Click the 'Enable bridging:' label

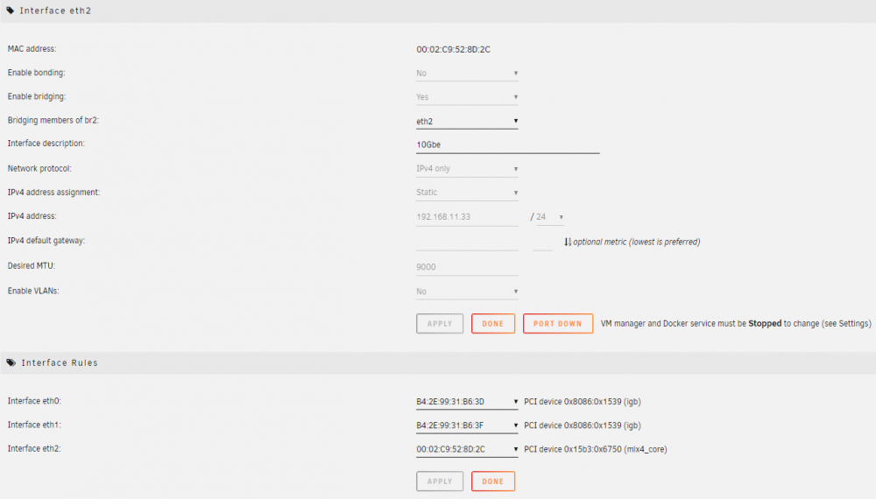[36, 96]
